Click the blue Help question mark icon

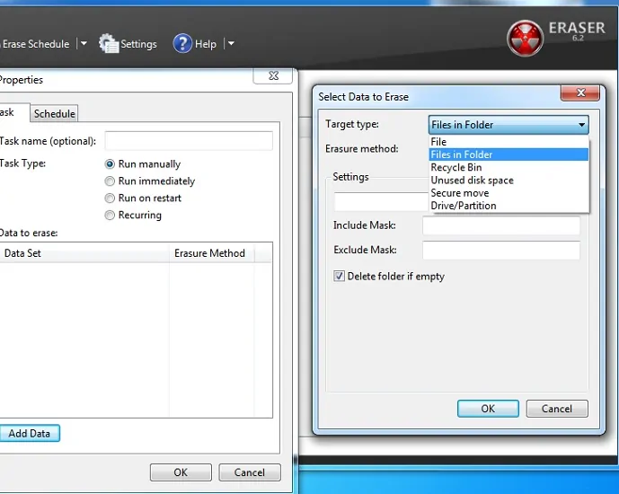(x=182, y=43)
